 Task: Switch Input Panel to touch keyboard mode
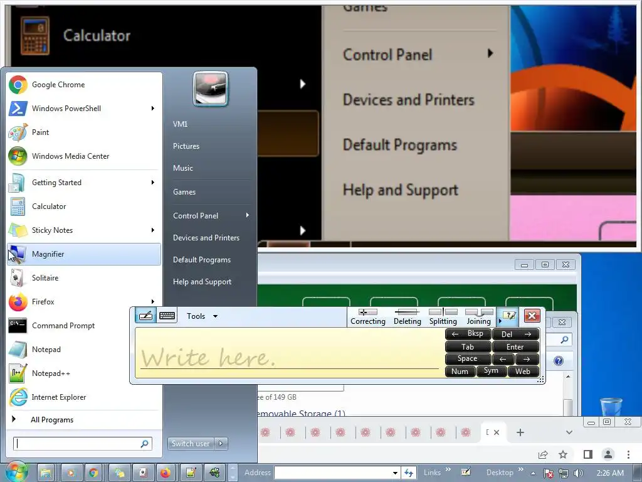point(167,316)
